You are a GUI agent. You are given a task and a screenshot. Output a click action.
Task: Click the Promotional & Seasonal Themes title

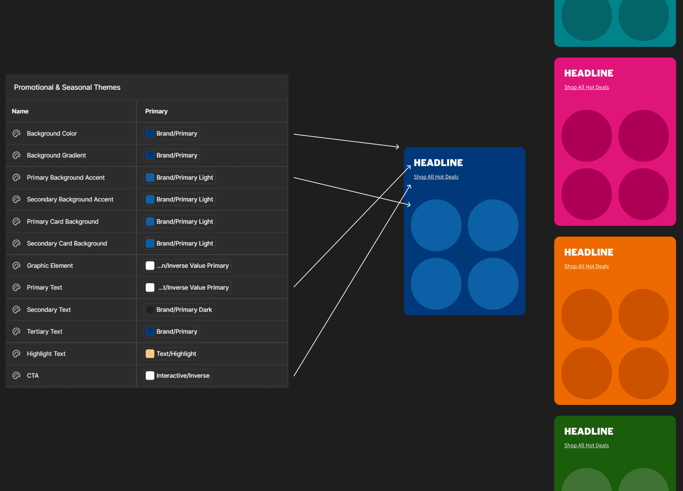[x=67, y=87]
